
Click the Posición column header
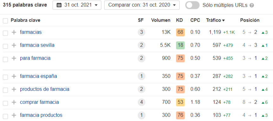pos(250,20)
